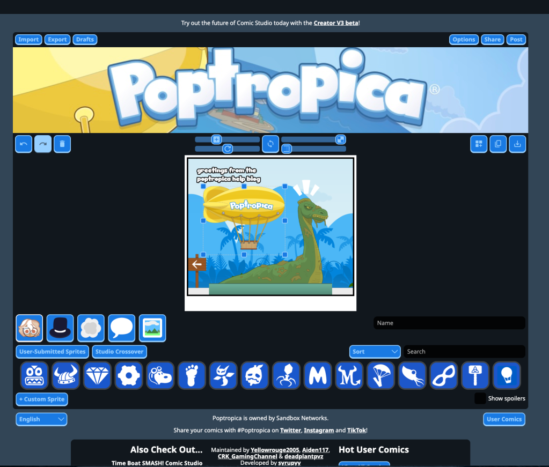Open the top hat items category
The height and width of the screenshot is (467, 549).
pyautogui.click(x=60, y=328)
